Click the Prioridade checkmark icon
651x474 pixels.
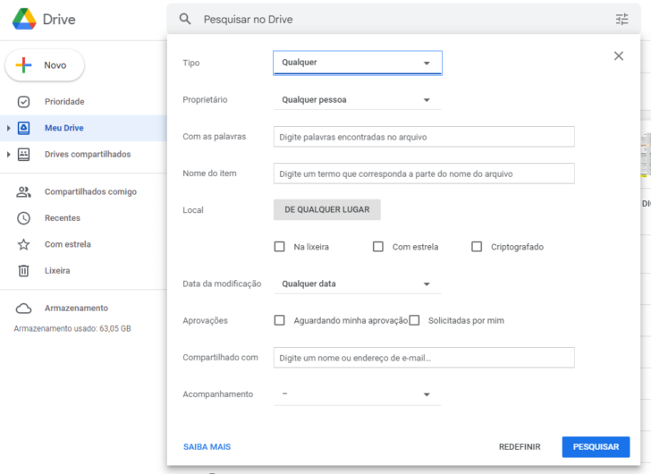[x=23, y=102]
